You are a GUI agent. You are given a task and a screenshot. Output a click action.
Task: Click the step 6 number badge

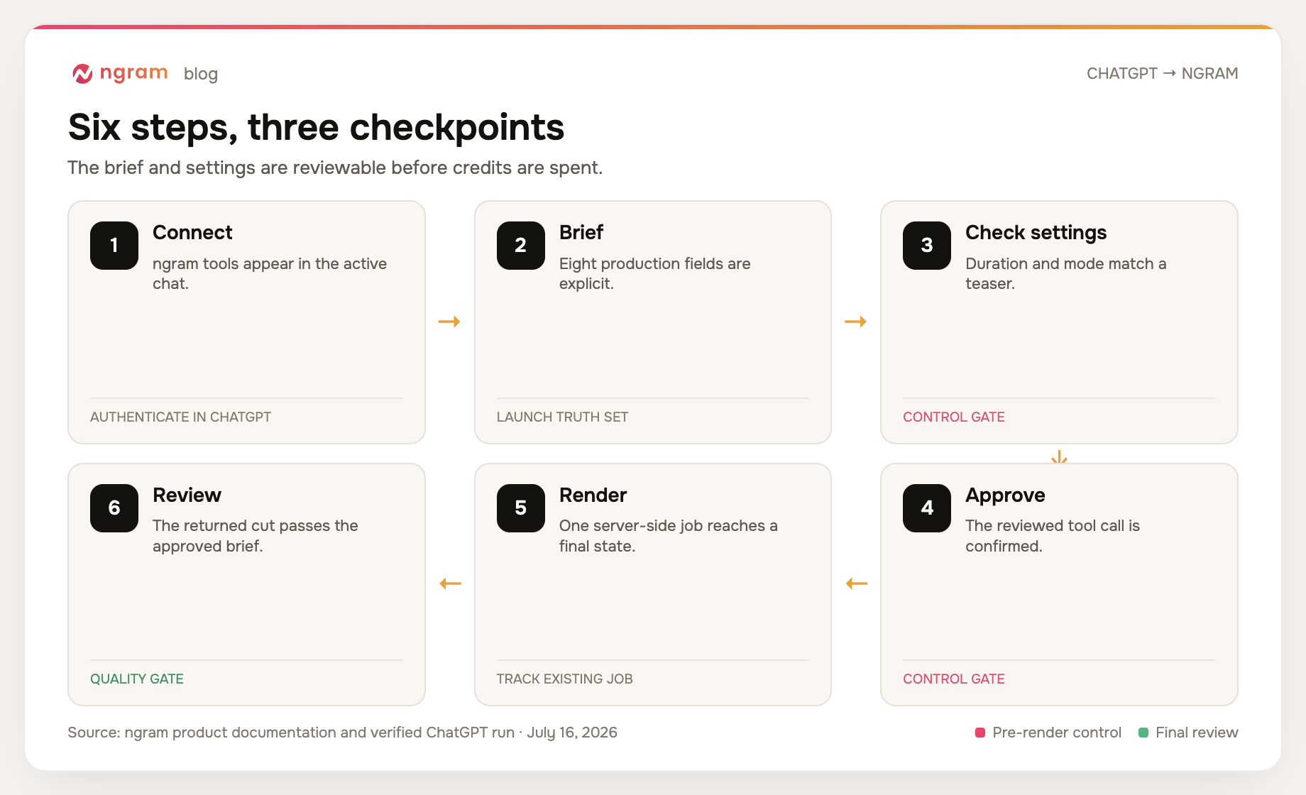114,508
